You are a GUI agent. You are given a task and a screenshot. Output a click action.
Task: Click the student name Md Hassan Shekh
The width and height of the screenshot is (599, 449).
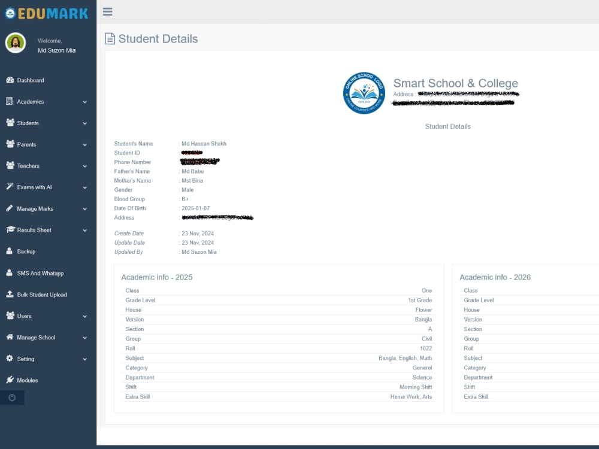point(204,144)
